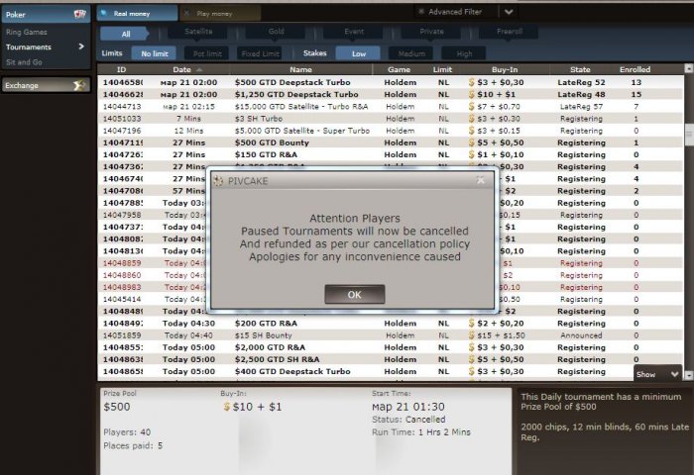The image size is (694, 475).
Task: Expand the Advanced Filter dropdown chevron
Action: [509, 12]
